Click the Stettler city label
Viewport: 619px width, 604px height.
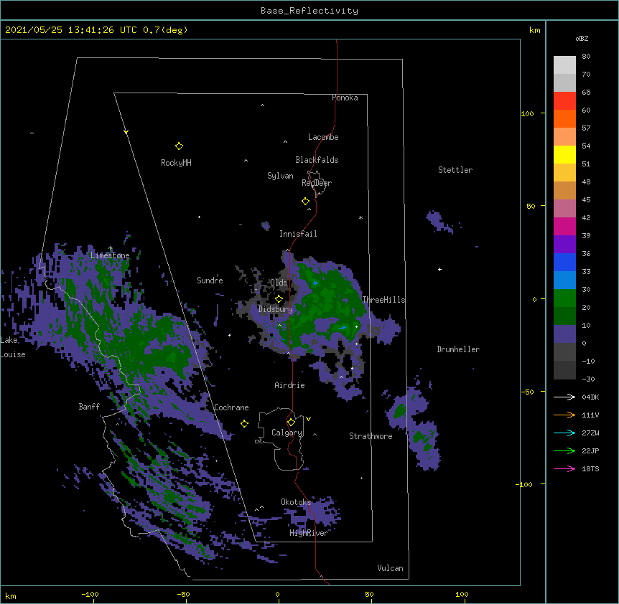(455, 170)
